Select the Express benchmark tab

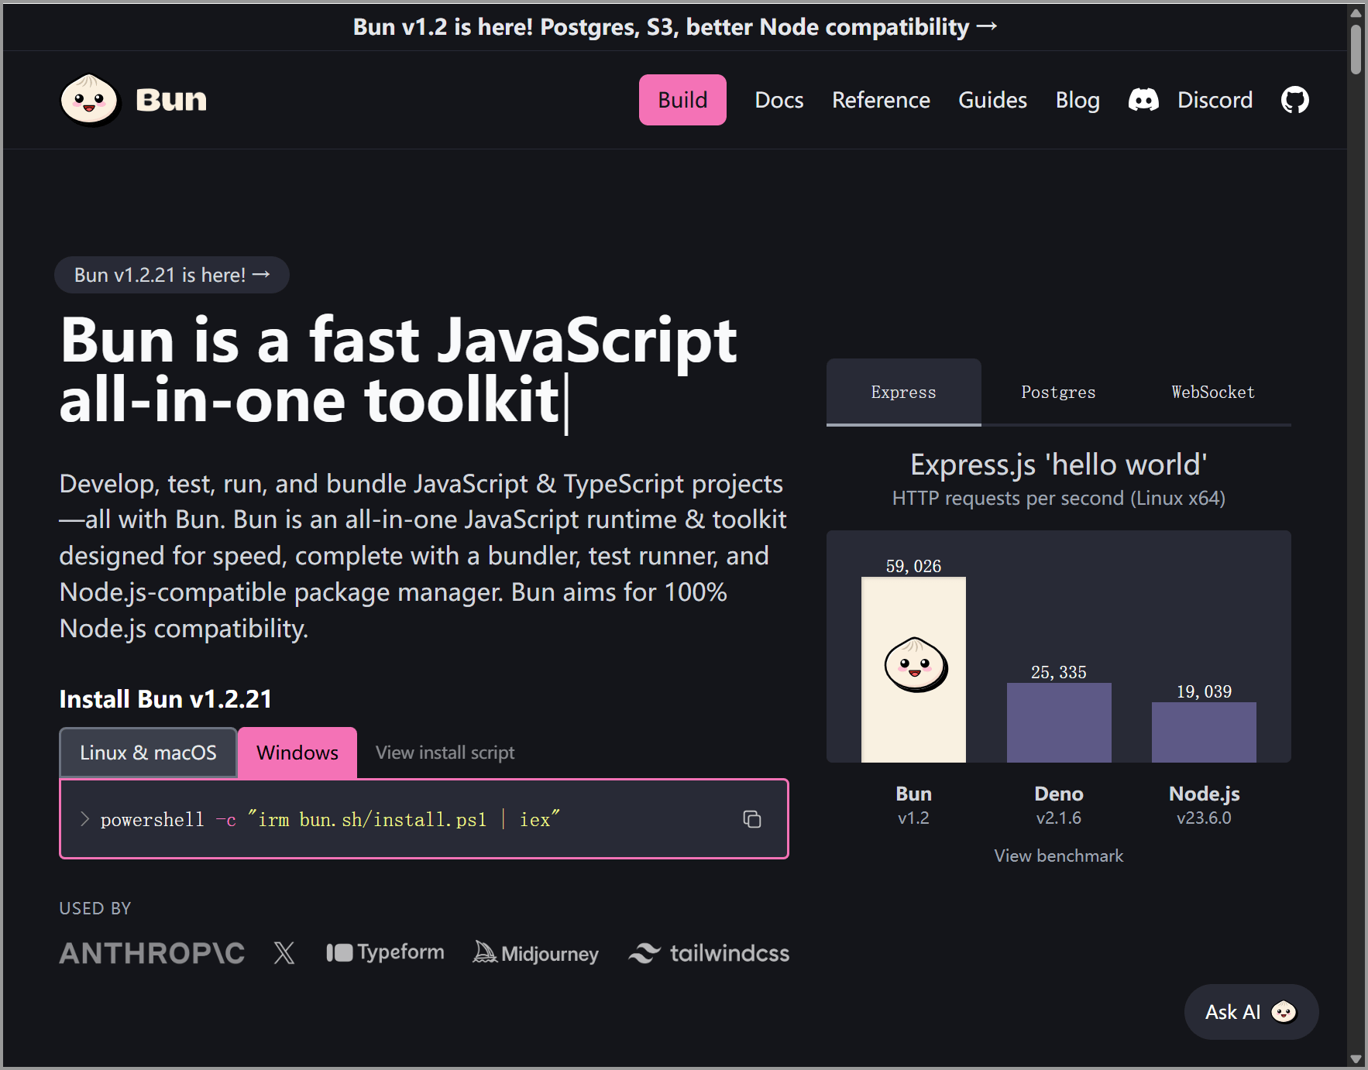(903, 393)
